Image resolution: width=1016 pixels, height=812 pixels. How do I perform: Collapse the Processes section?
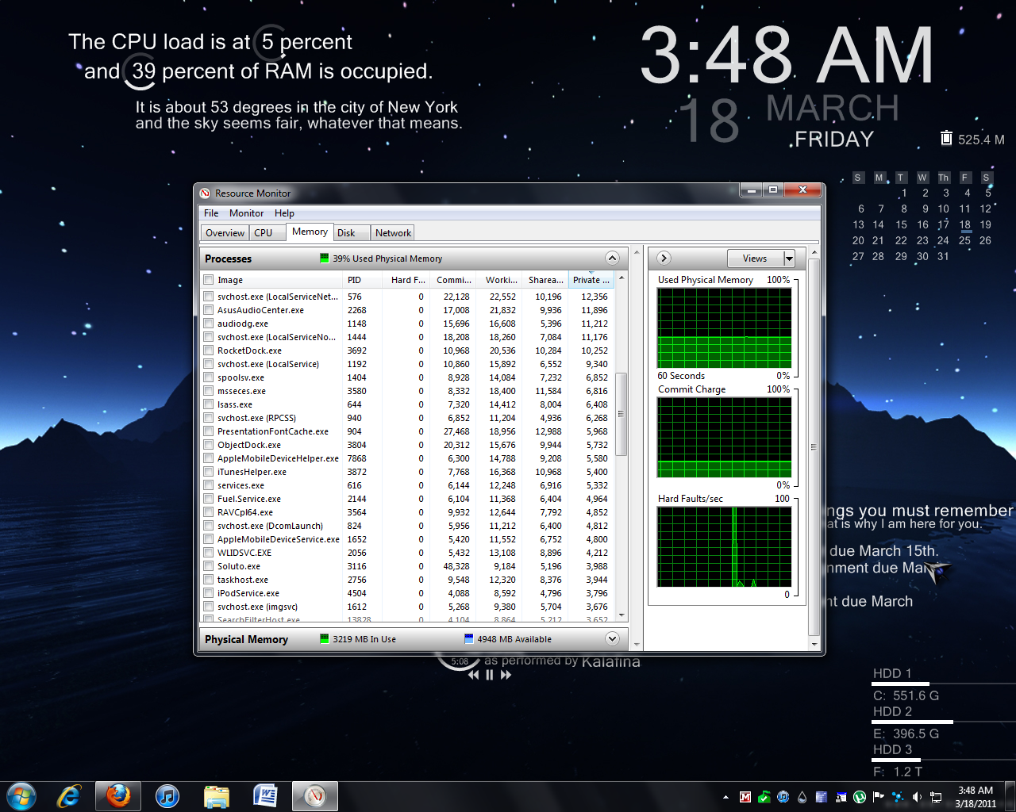(612, 258)
